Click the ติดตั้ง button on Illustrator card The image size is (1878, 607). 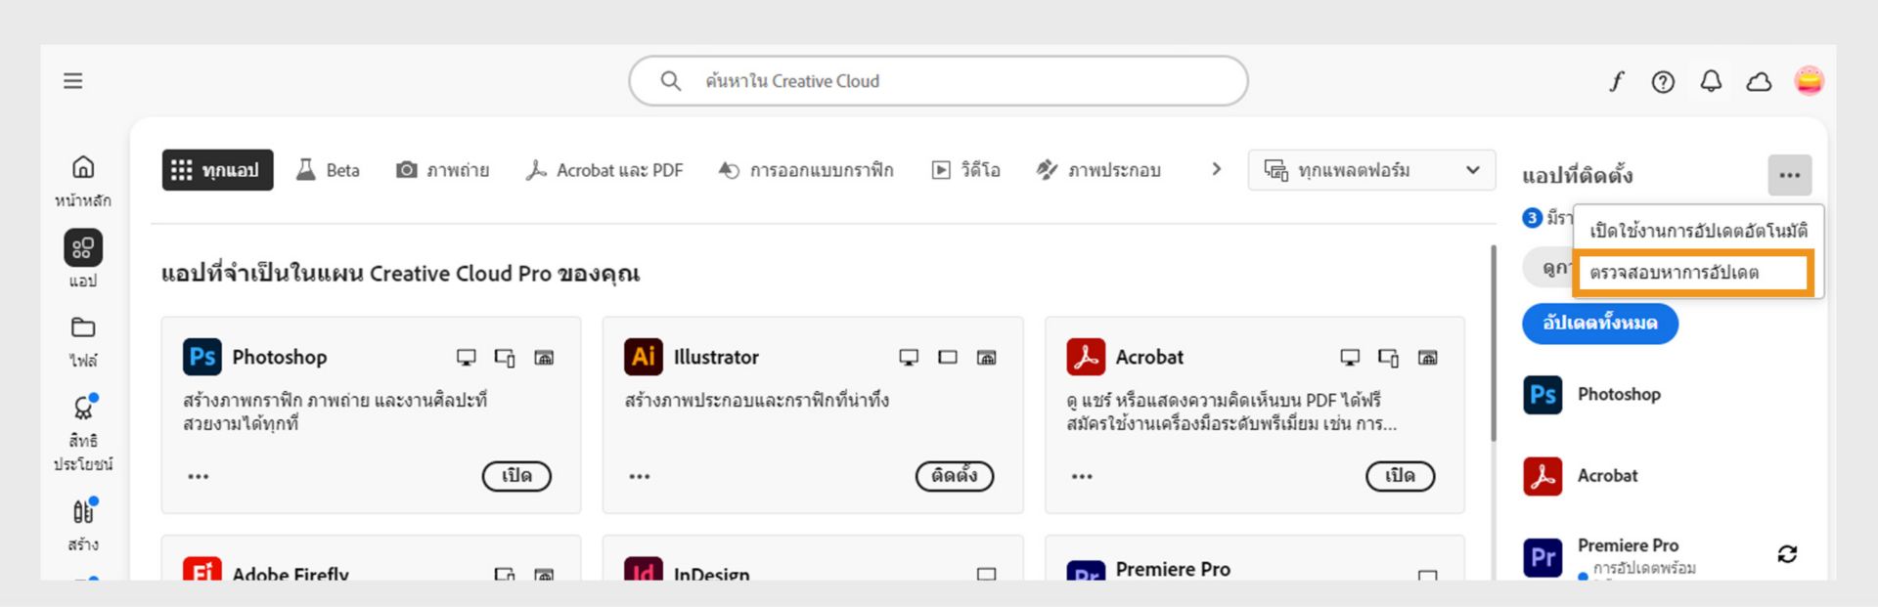955,476
